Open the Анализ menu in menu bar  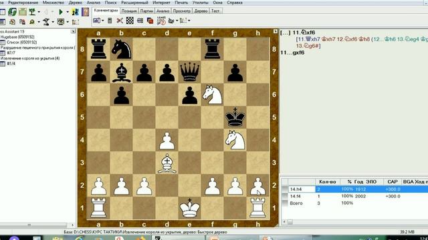[x=94, y=3]
